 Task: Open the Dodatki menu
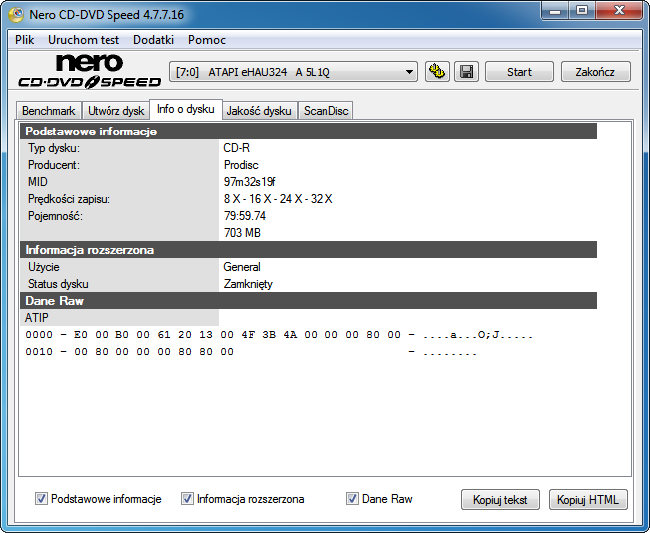point(154,40)
